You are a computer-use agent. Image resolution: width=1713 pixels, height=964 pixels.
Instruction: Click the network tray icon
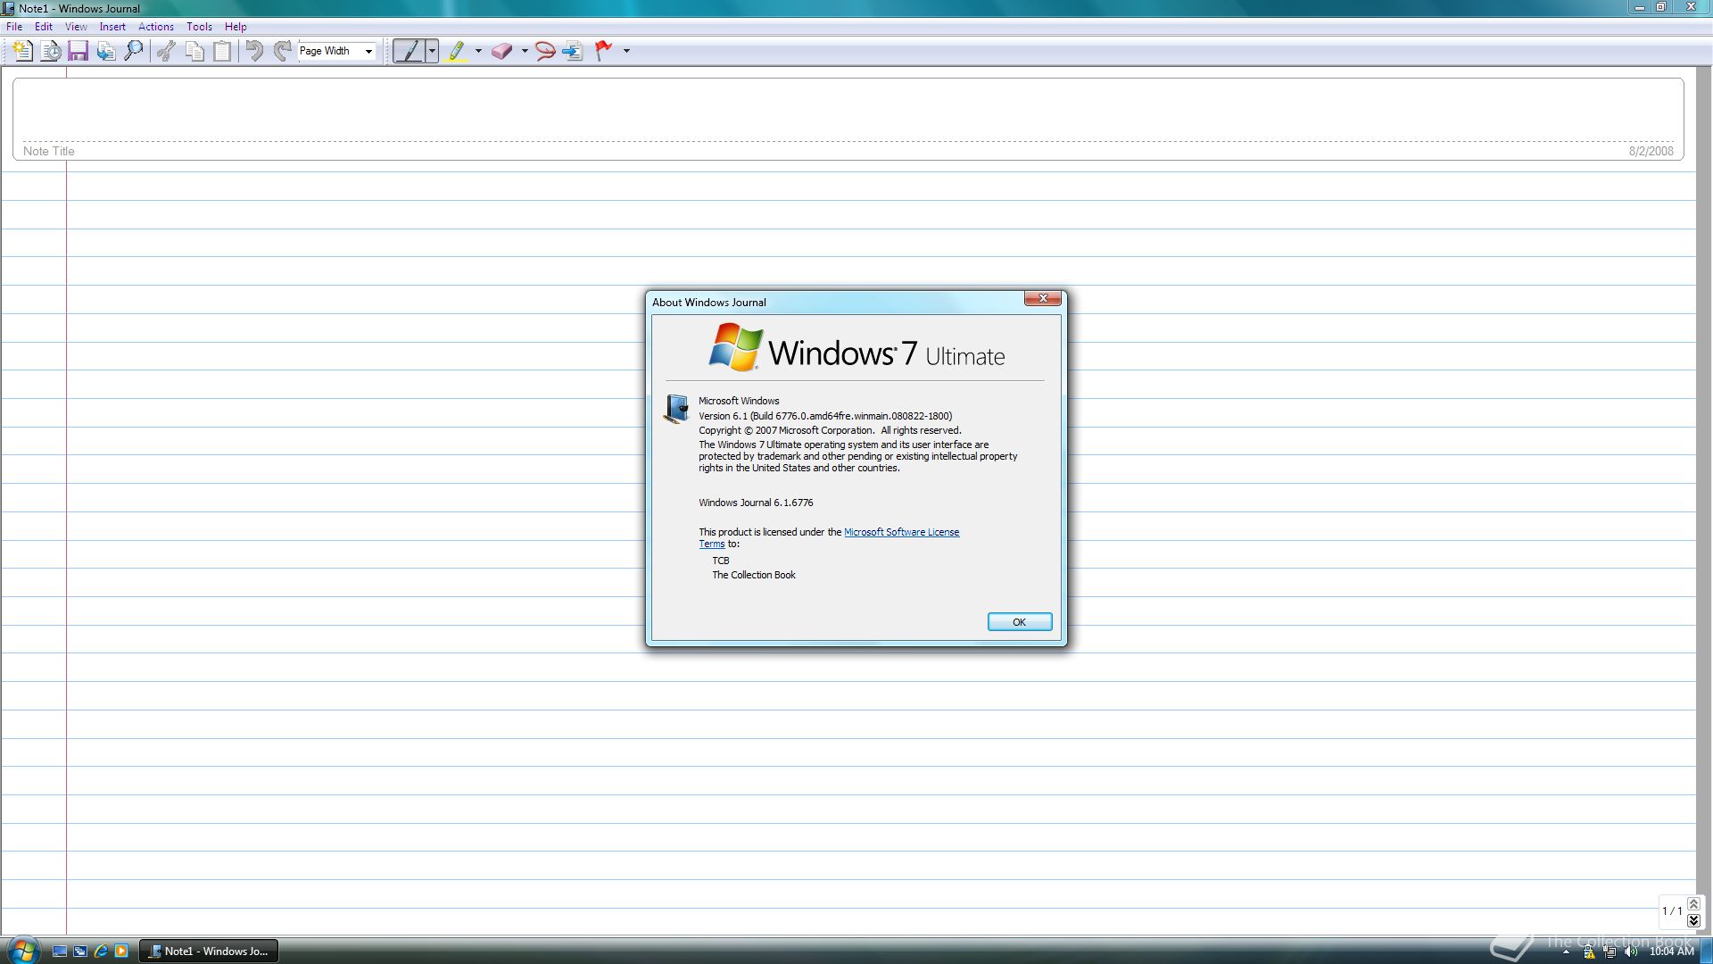1610,952
